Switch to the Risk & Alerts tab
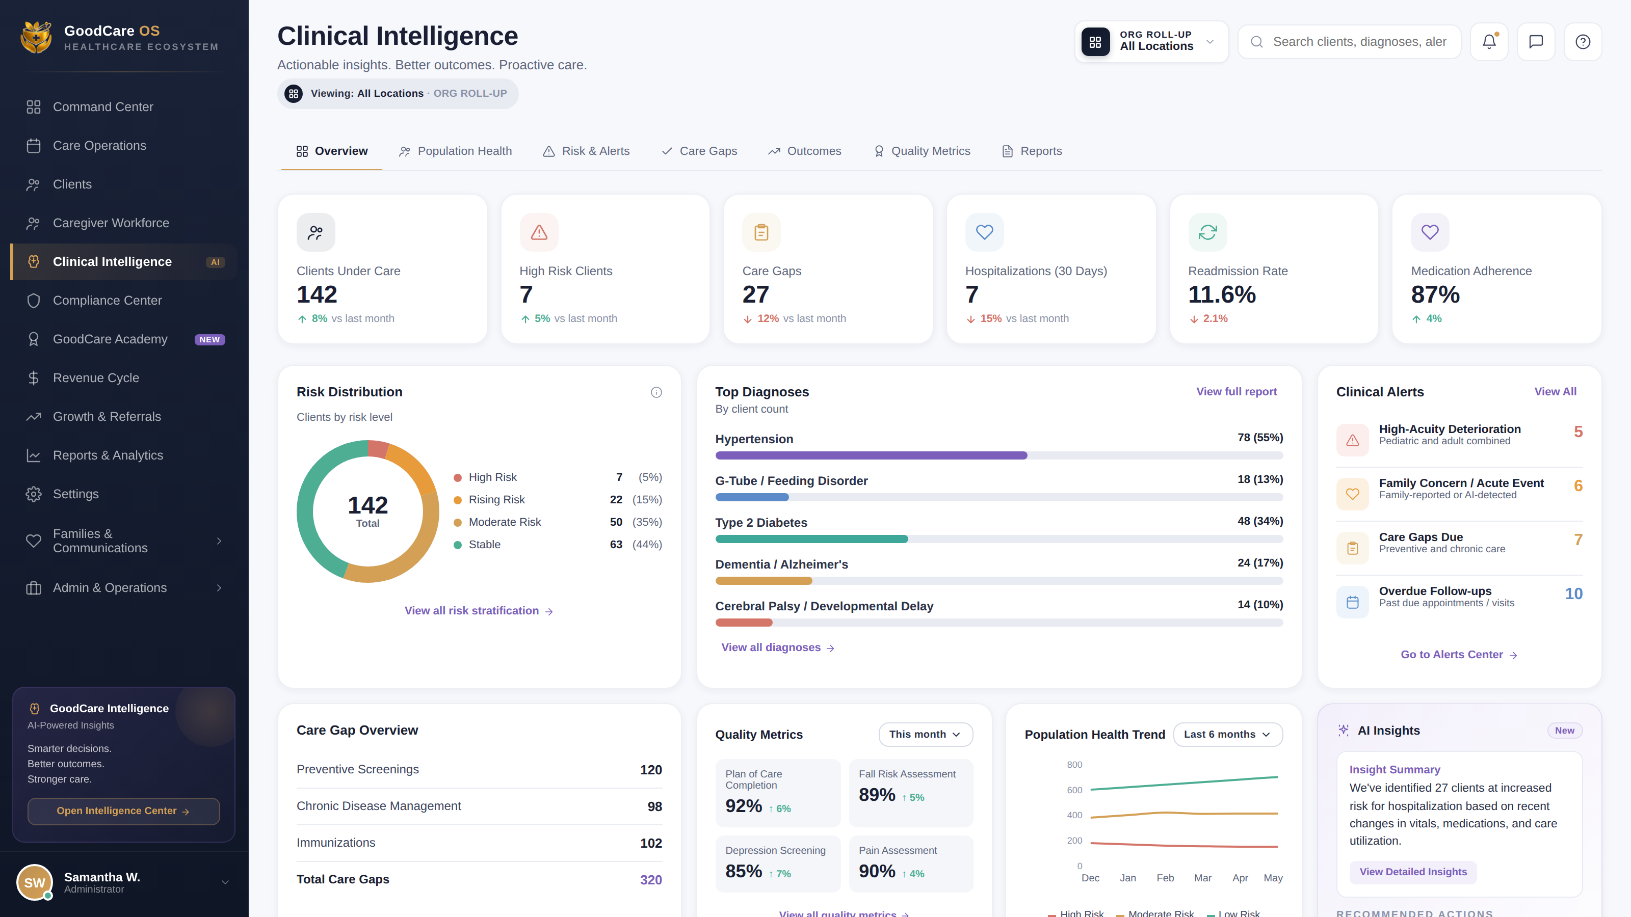The width and height of the screenshot is (1631, 917). coord(586,151)
